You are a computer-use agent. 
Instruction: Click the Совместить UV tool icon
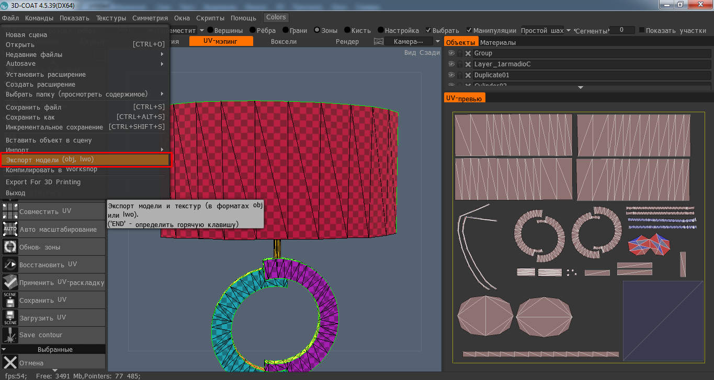pyautogui.click(x=10, y=211)
